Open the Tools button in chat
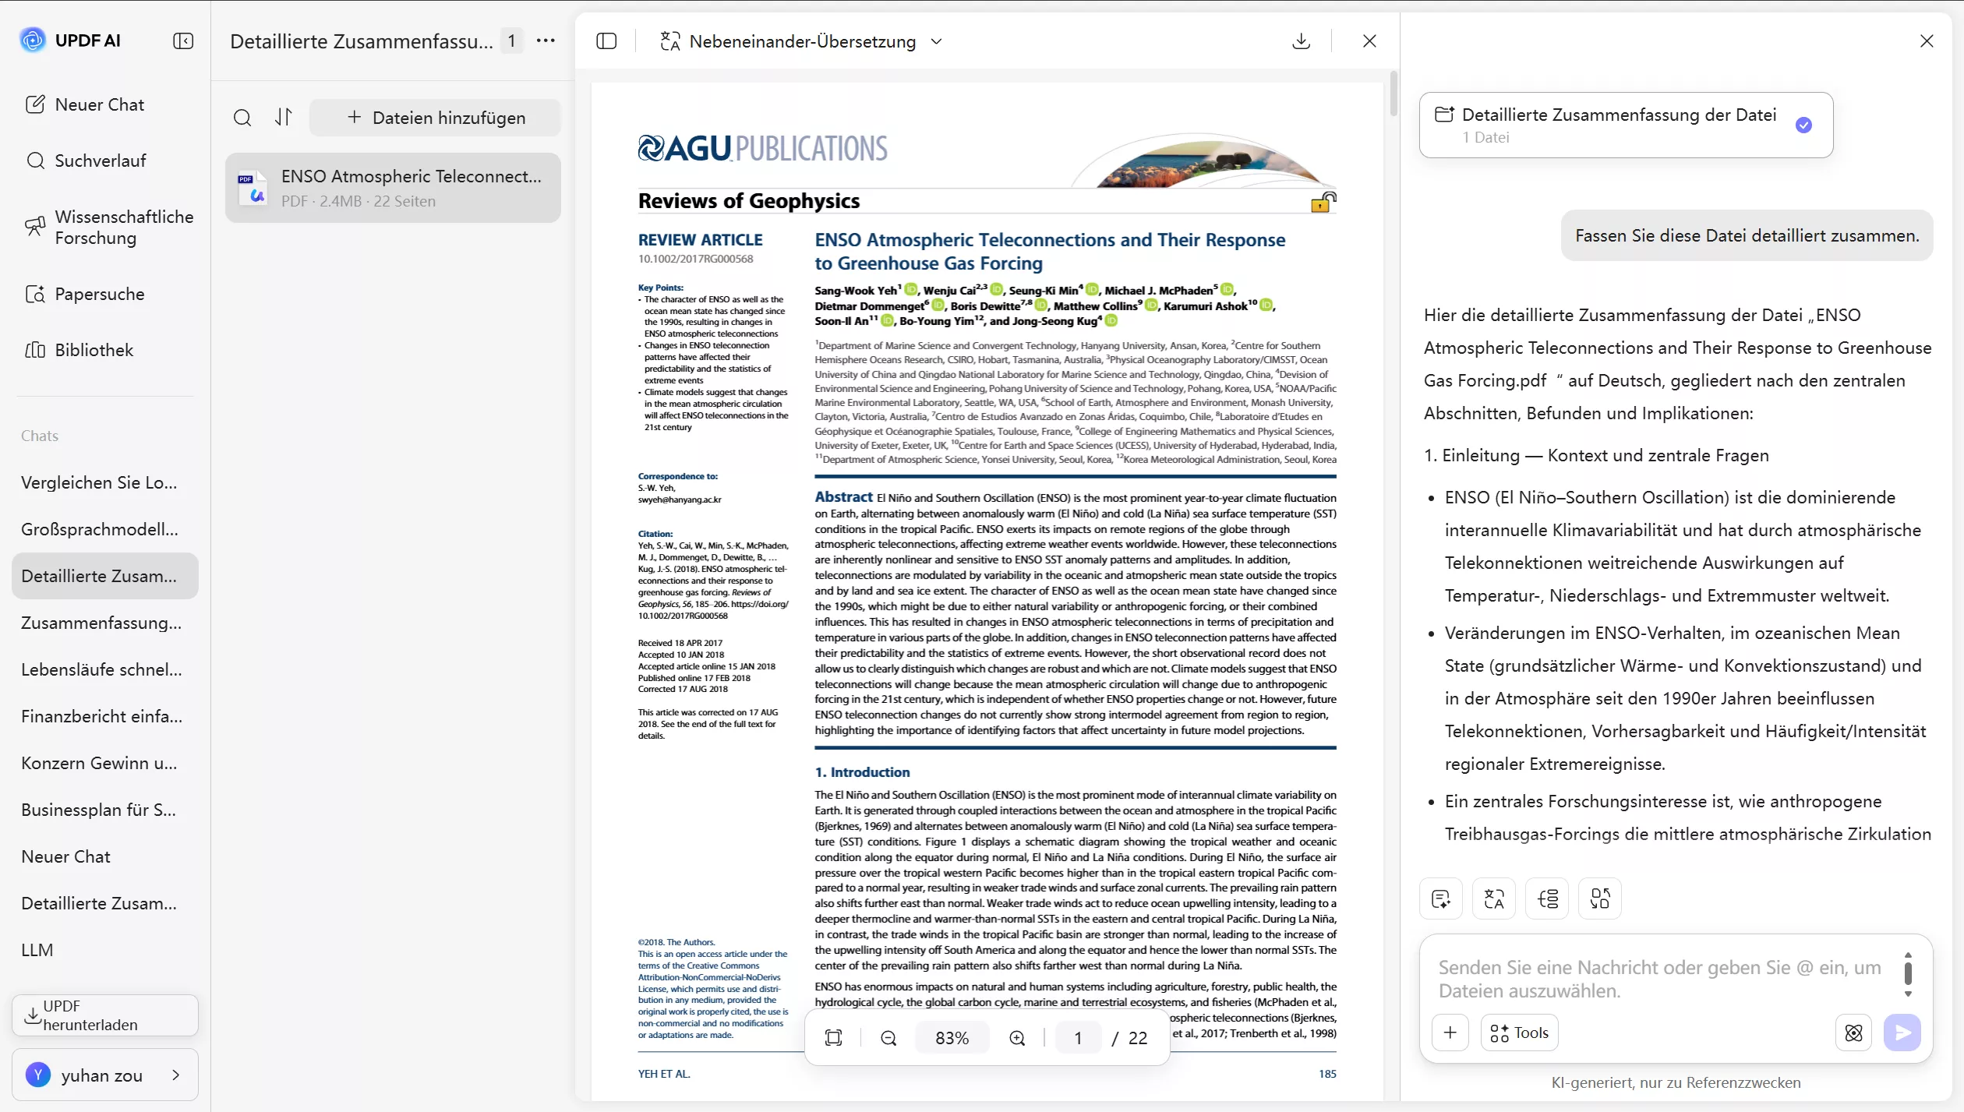 [1519, 1033]
